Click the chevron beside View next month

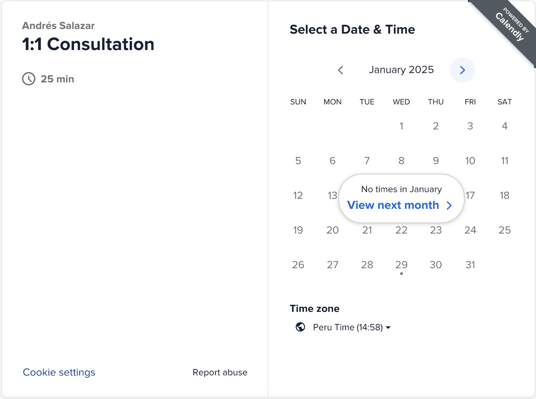pyautogui.click(x=449, y=205)
